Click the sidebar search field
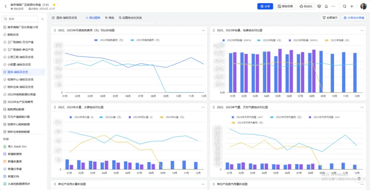Image resolution: width=370 pixels, height=190 pixels. click(x=20, y=19)
